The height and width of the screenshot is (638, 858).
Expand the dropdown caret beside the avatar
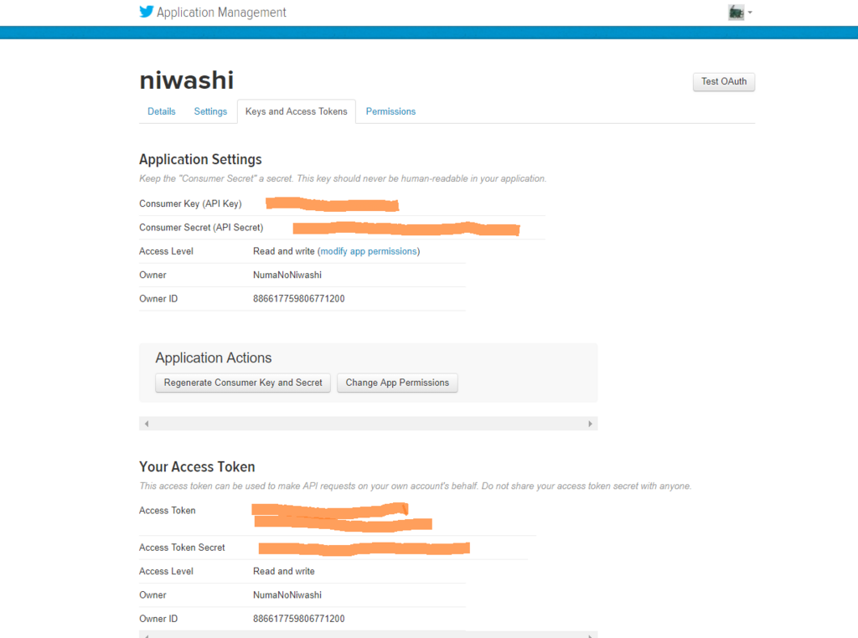click(x=750, y=12)
